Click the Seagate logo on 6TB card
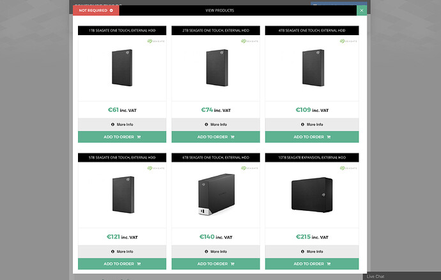Screen dimensions: 441x280 249,168
